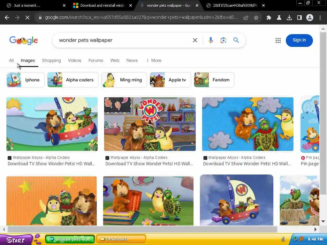Open the classroom Wonder Pets logo thumbnail
327x245 pixels.
pyautogui.click(x=150, y=124)
